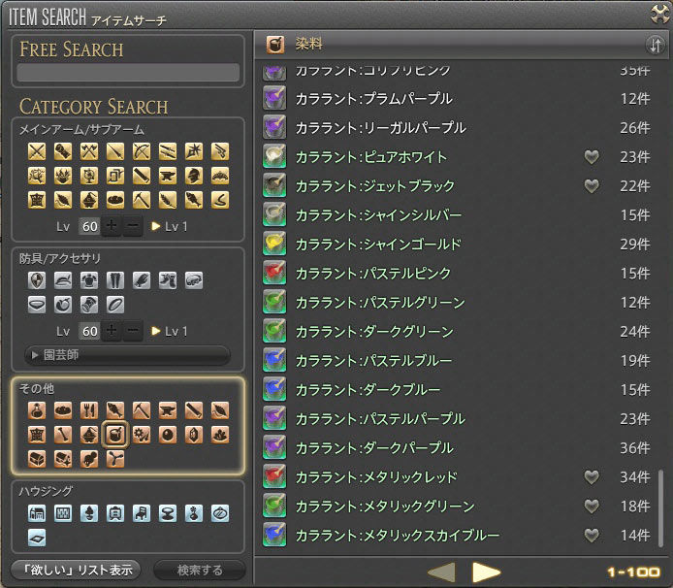The image size is (673, 588).
Task: Toggle wishlist heart for カララント:ジェットブラック
Action: coord(592,186)
